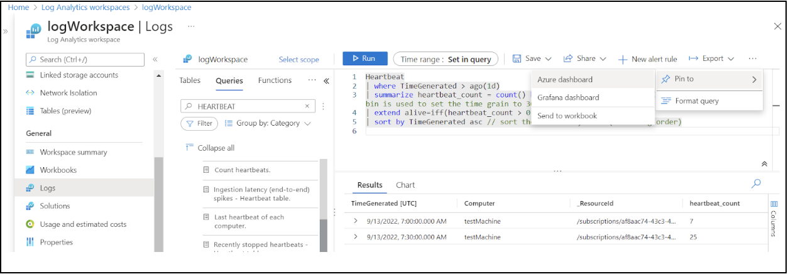
Task: Open Solutions from the sidebar
Action: 55,206
